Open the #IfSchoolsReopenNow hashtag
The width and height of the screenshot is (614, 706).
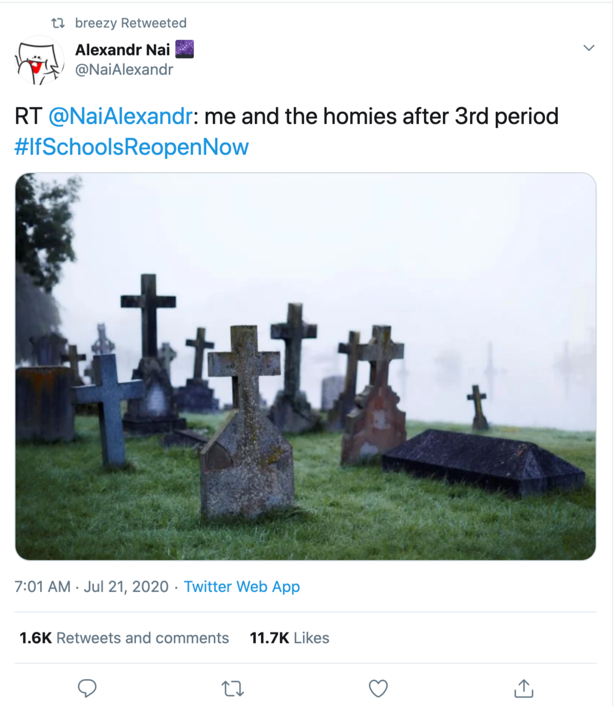coord(132,147)
